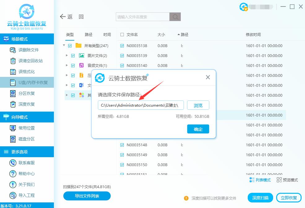Click the 浏览 browse button
The image size is (305, 208).
(x=198, y=105)
